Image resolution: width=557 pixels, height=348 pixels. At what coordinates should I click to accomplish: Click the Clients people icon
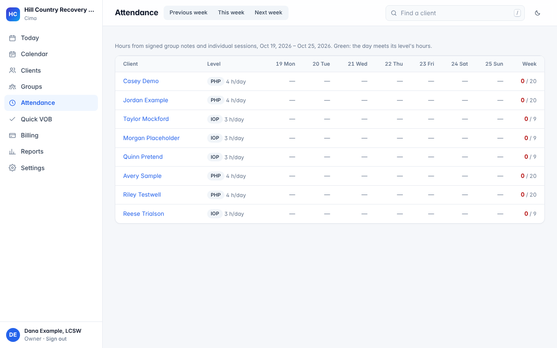(x=13, y=70)
